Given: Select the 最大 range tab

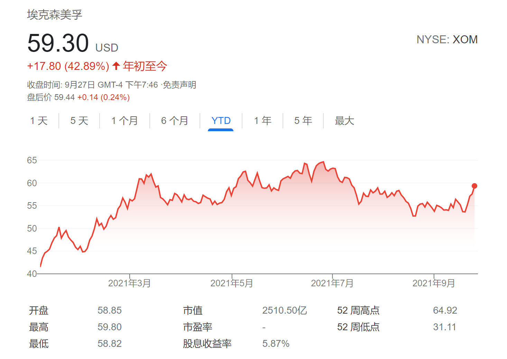Looking at the screenshot, I should (344, 120).
